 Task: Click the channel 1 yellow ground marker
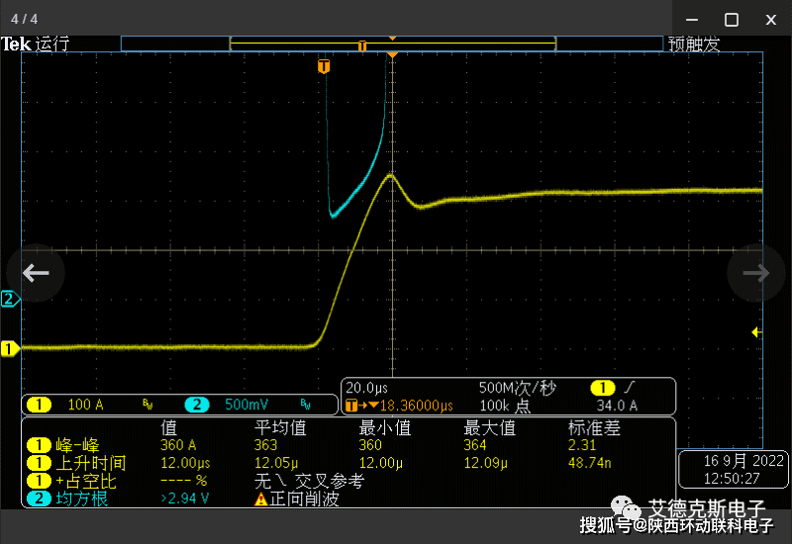point(10,348)
